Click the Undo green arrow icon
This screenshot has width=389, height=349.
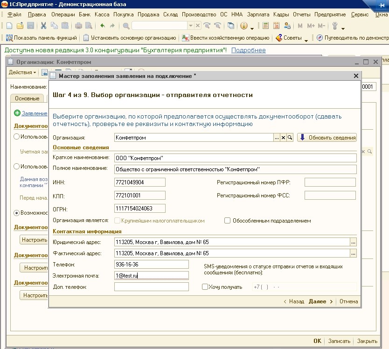(103, 26)
